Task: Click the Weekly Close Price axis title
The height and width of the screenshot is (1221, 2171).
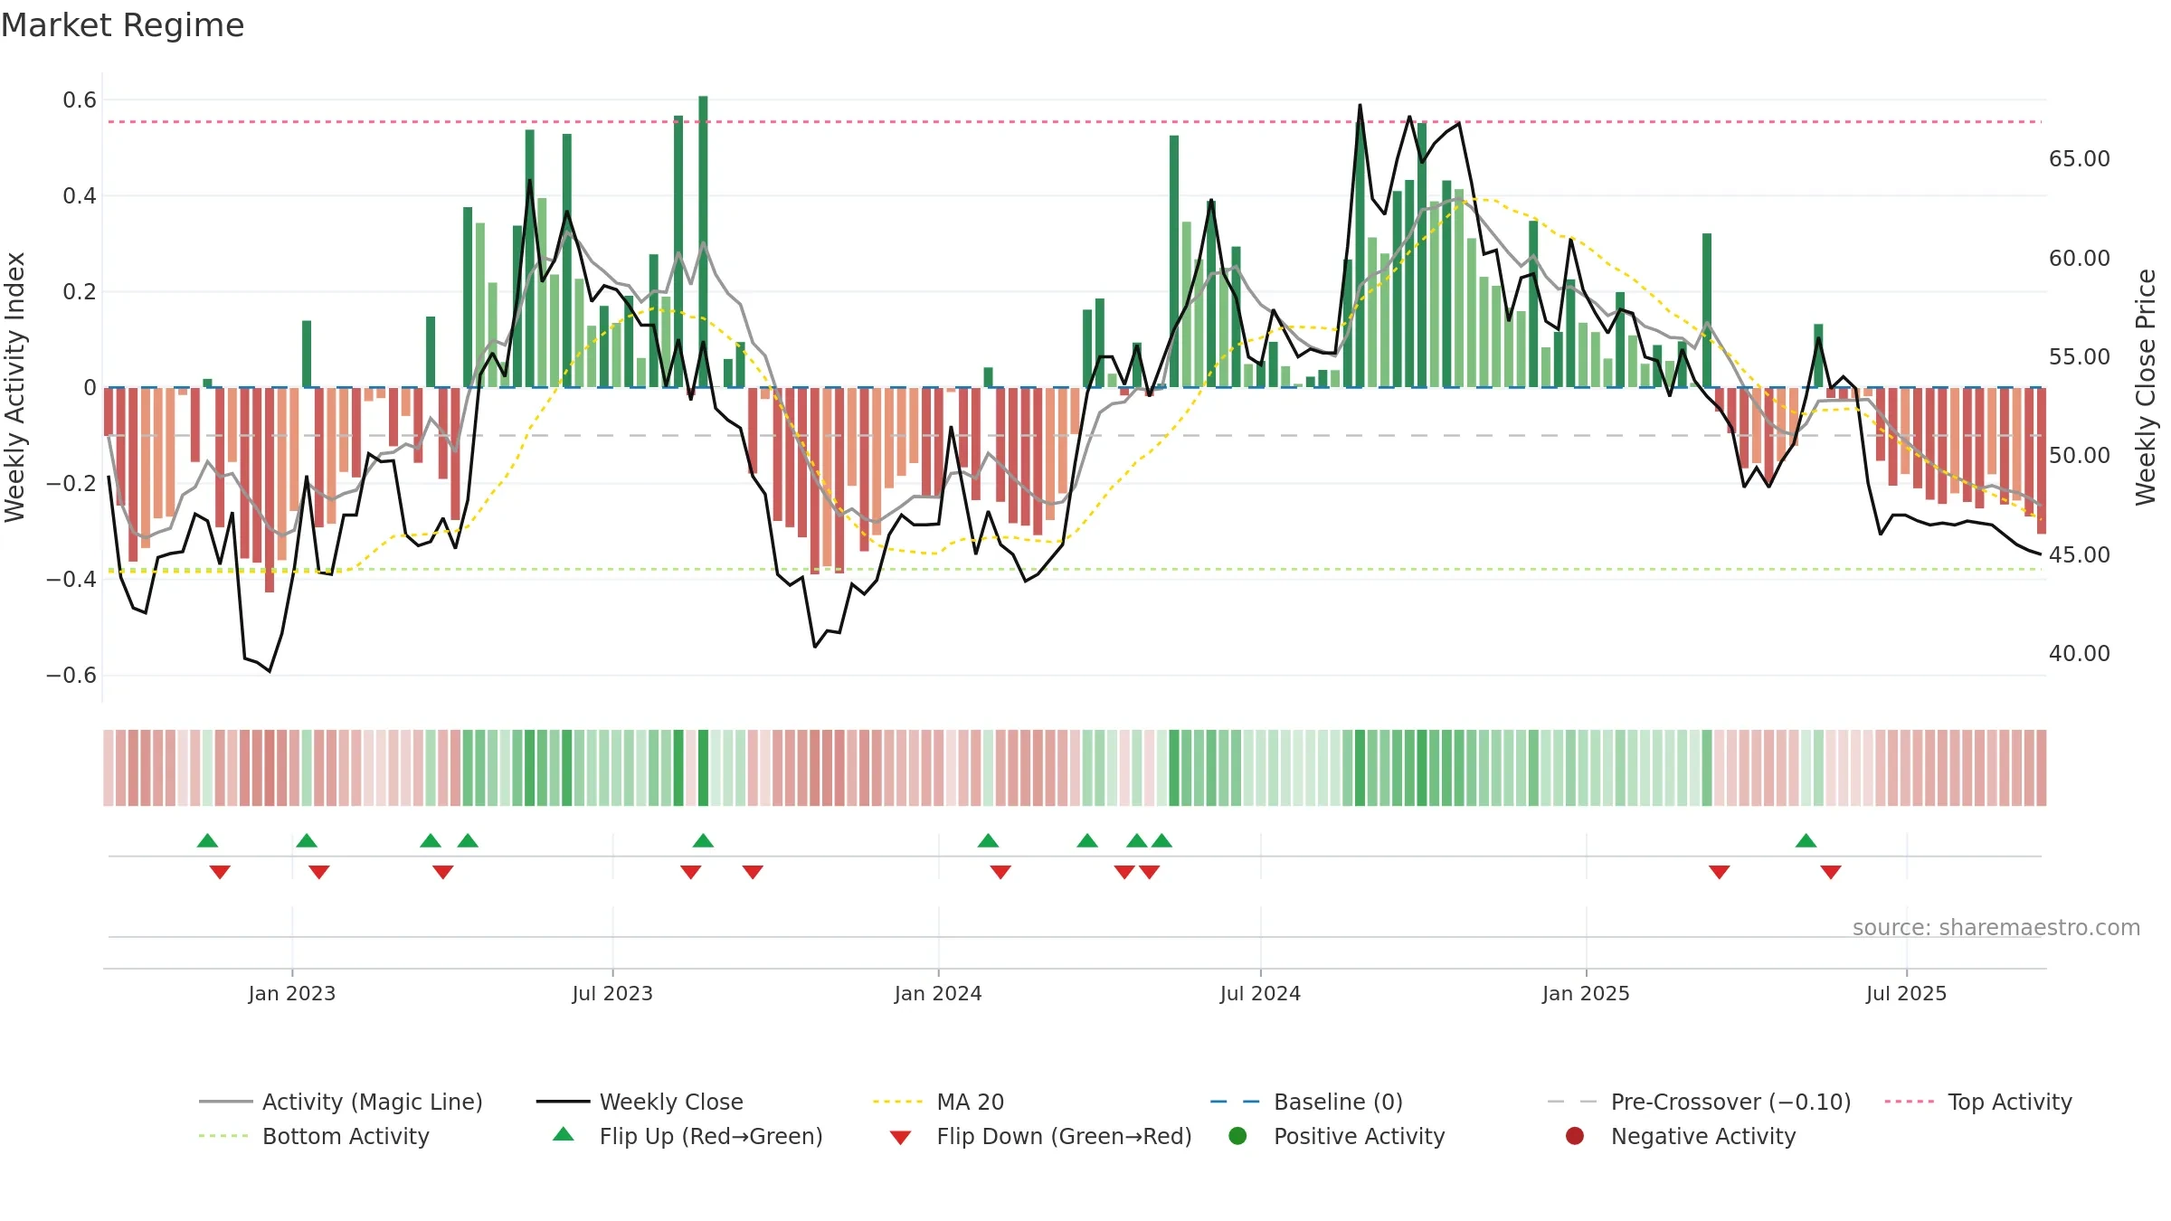Action: pyautogui.click(x=2146, y=387)
